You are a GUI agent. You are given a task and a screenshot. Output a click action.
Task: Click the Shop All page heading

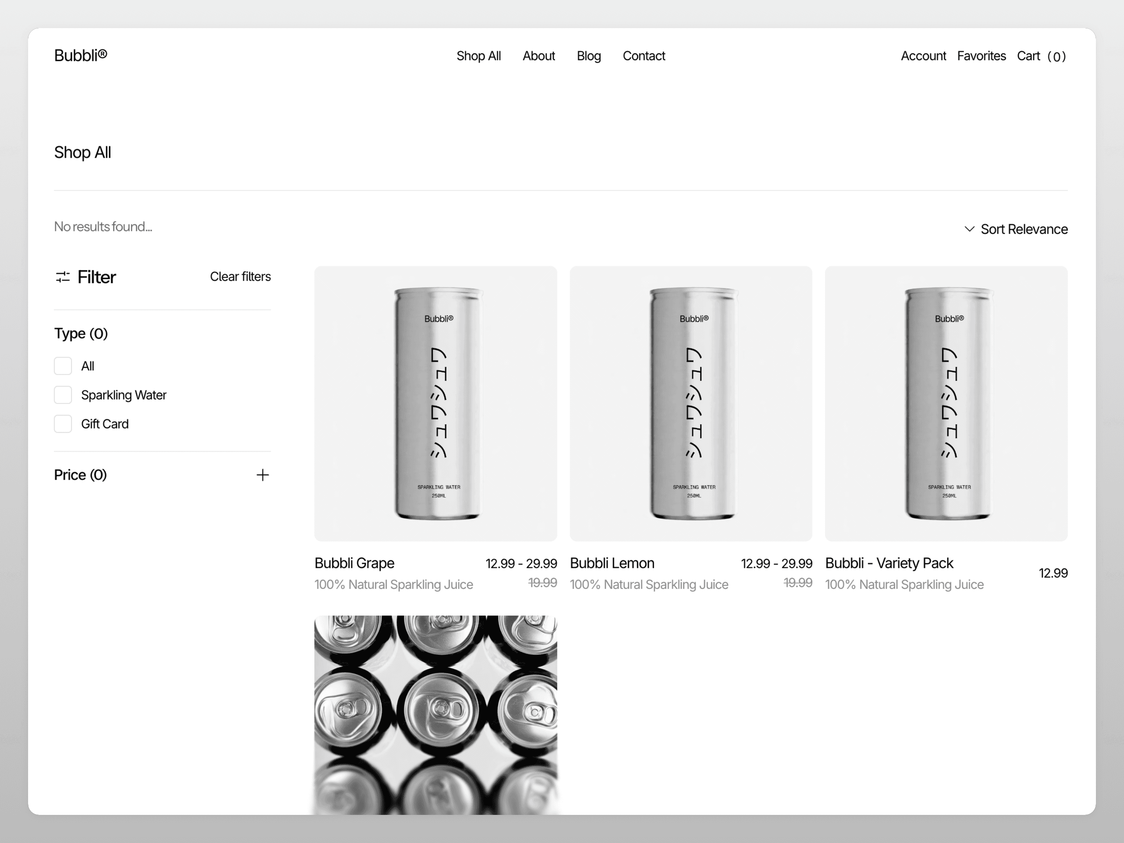pos(82,153)
